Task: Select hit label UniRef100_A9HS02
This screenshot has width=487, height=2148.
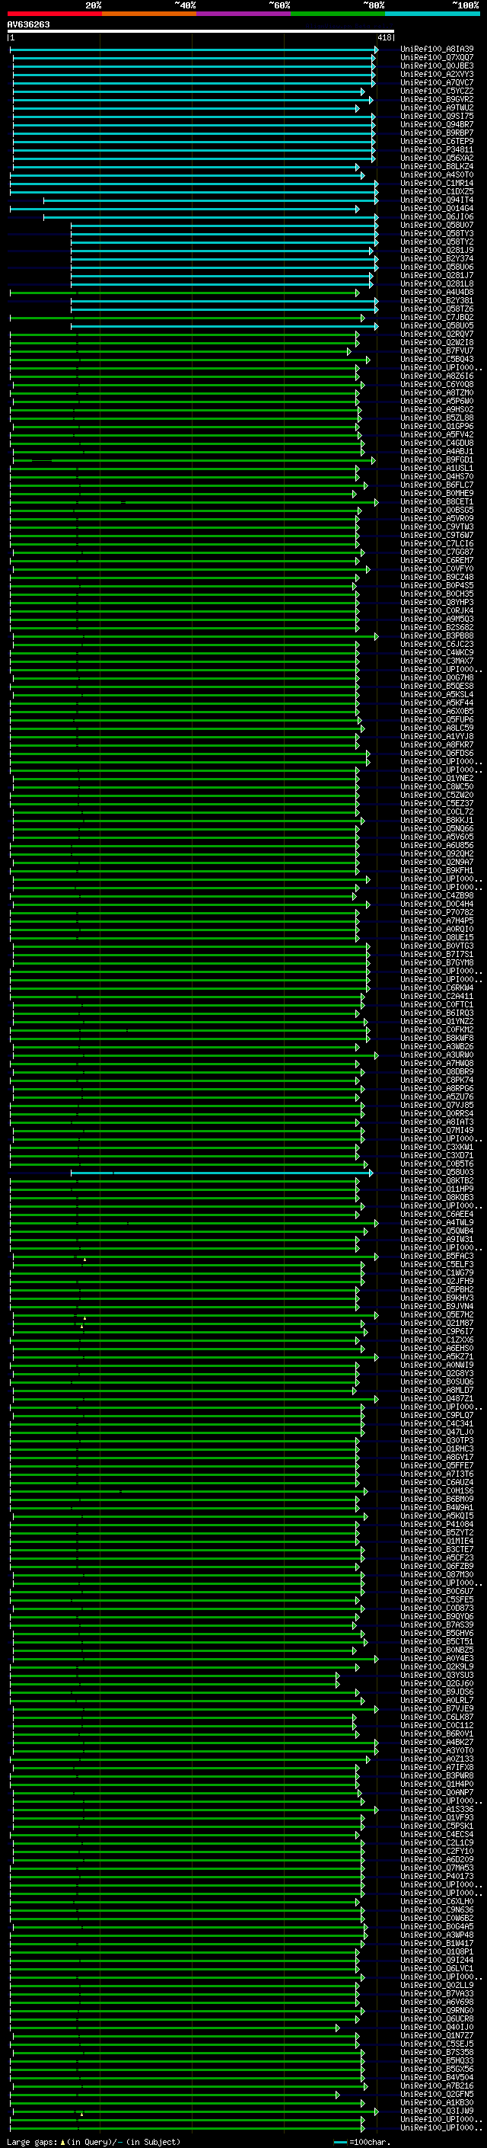Action: pyautogui.click(x=437, y=409)
